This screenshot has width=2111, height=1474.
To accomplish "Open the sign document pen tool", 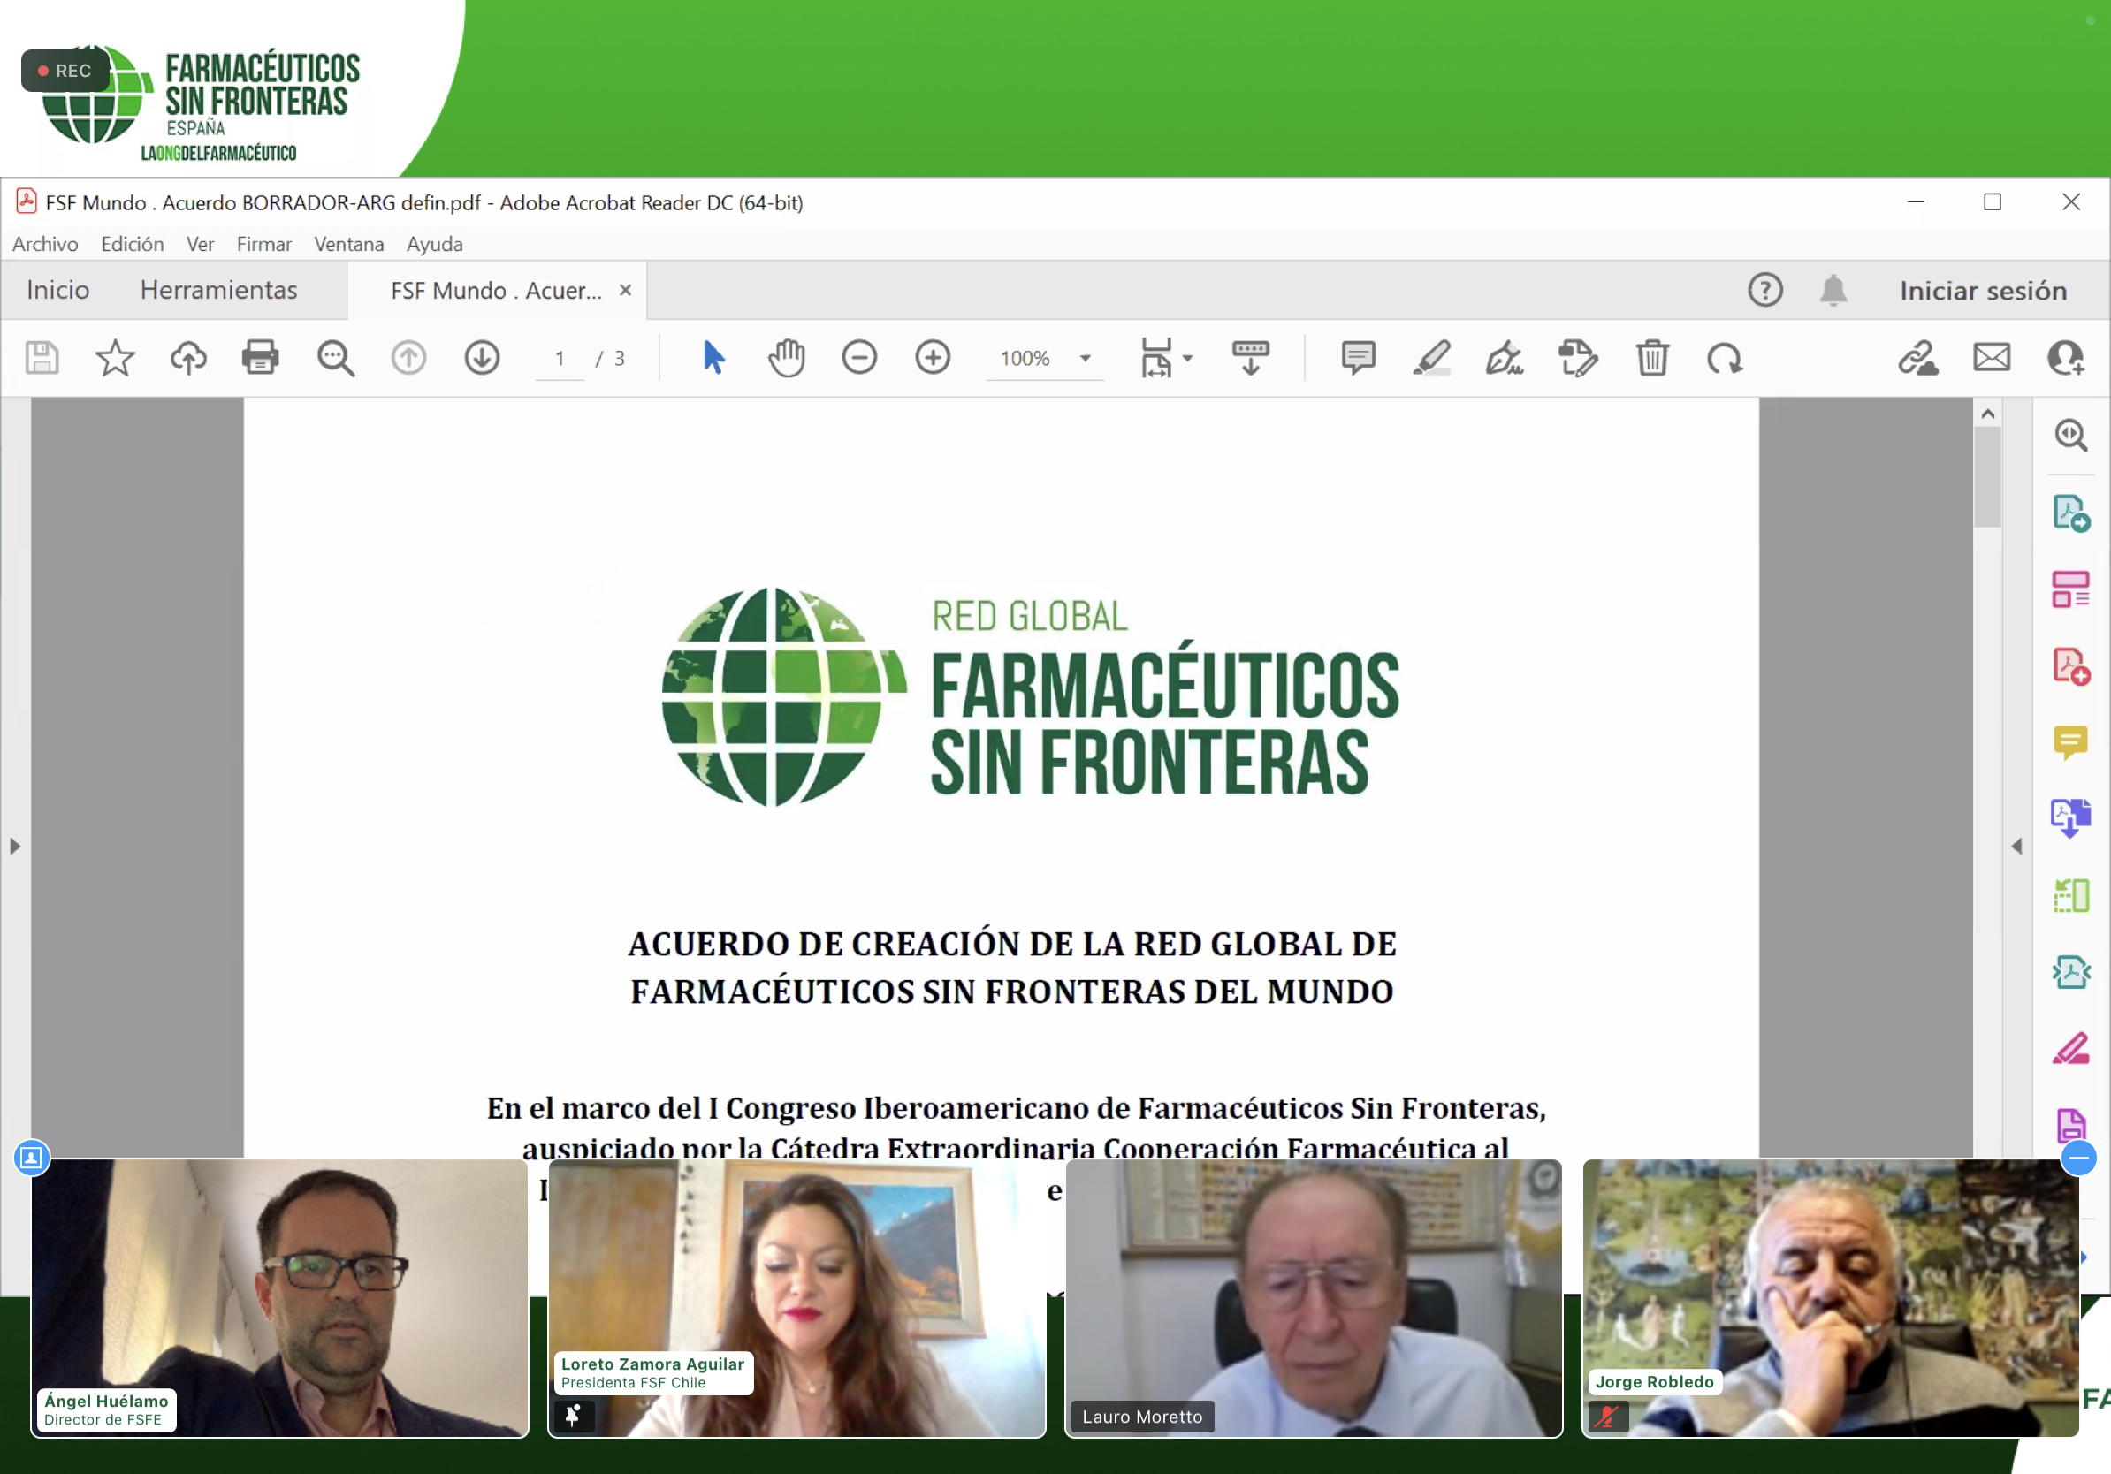I will coord(1505,358).
